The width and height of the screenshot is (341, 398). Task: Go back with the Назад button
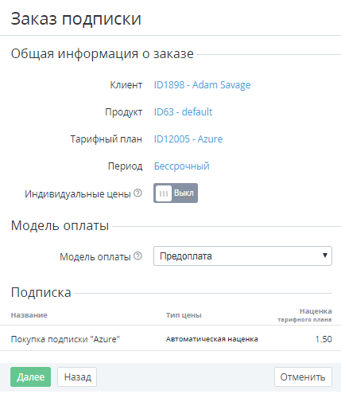click(x=77, y=377)
